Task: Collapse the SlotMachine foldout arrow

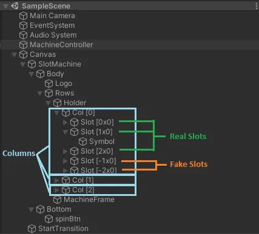Action: click(22, 64)
